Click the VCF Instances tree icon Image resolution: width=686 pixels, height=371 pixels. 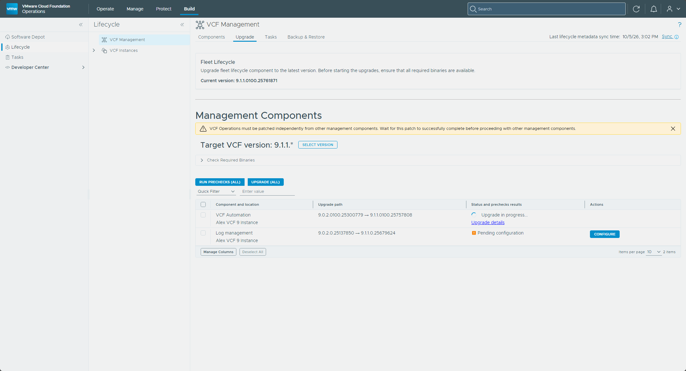(104, 51)
